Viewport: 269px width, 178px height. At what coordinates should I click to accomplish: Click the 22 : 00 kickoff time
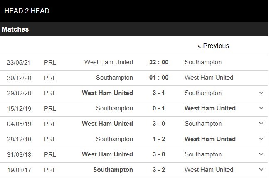pos(159,62)
